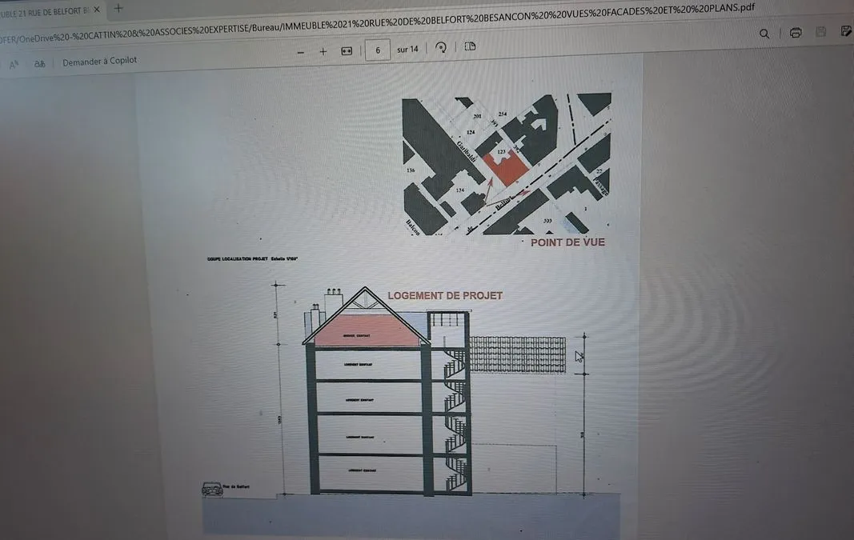Click the fit to width icon
The width and height of the screenshot is (854, 540).
(x=347, y=50)
